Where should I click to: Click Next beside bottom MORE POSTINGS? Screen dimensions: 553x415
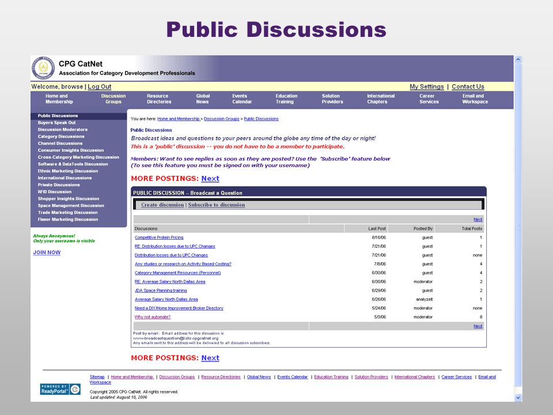[210, 358]
